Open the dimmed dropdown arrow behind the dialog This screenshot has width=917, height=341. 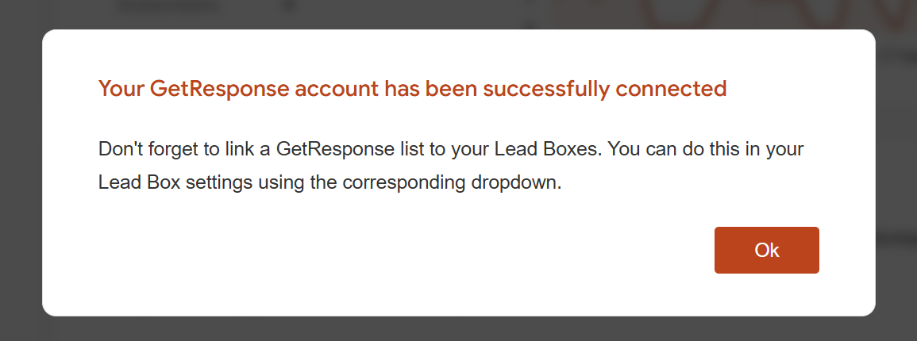tap(290, 6)
